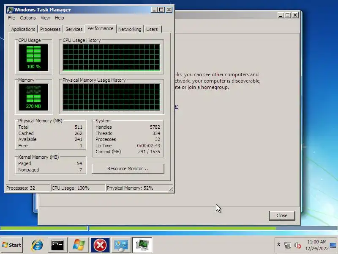Switch to the Applications tab
This screenshot has width=338, height=254.
click(23, 29)
